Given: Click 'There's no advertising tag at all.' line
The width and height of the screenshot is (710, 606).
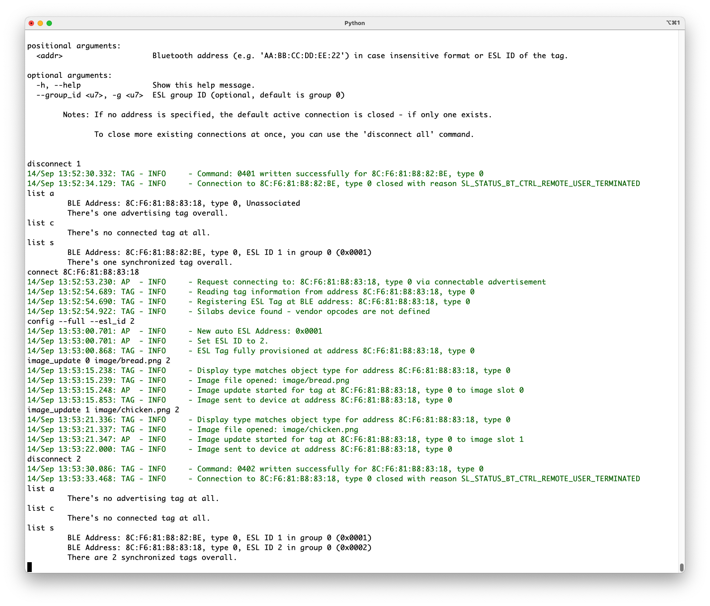Looking at the screenshot, I should (143, 498).
